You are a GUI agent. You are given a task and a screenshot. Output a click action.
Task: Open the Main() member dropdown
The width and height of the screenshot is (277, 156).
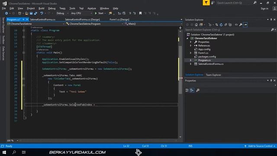(x=153, y=24)
